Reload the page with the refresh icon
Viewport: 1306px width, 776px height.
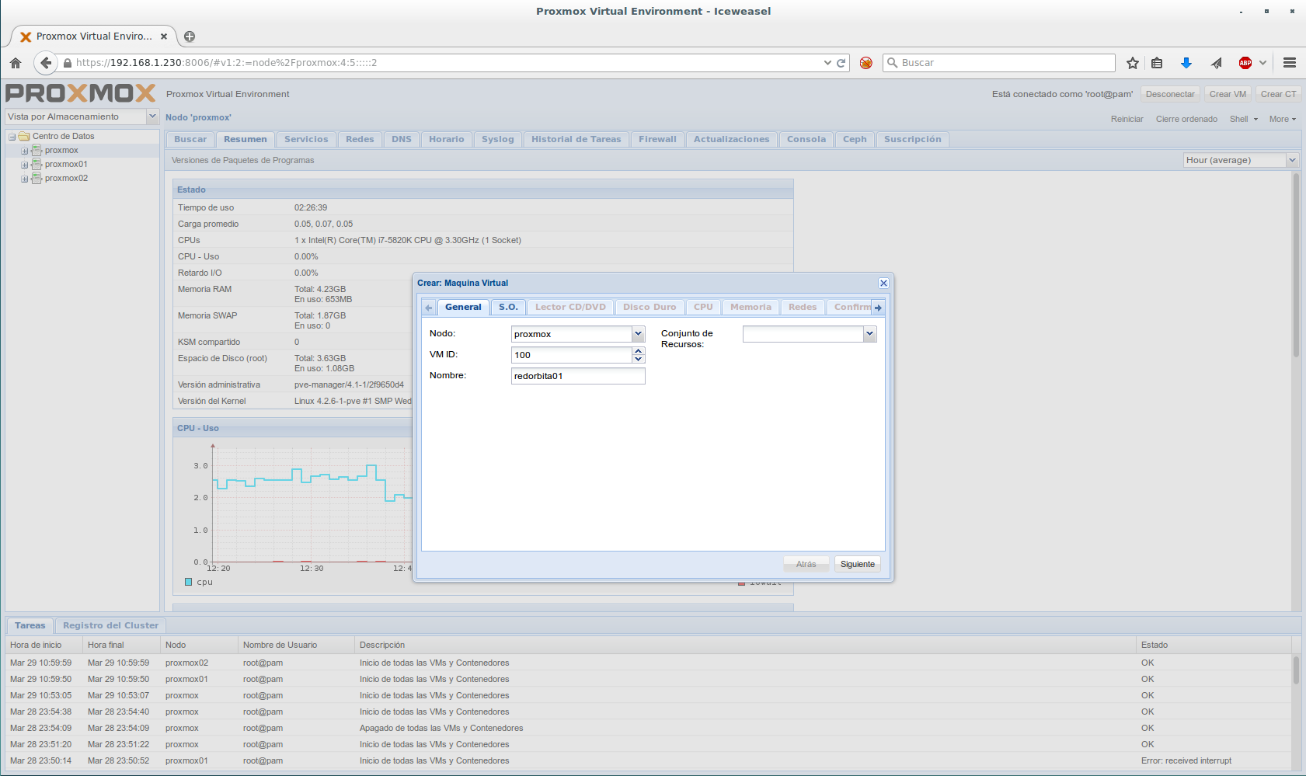point(841,63)
